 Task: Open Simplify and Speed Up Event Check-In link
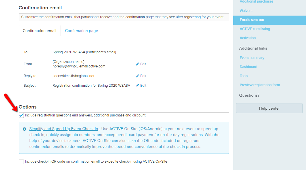pyautogui.click(x=64, y=129)
